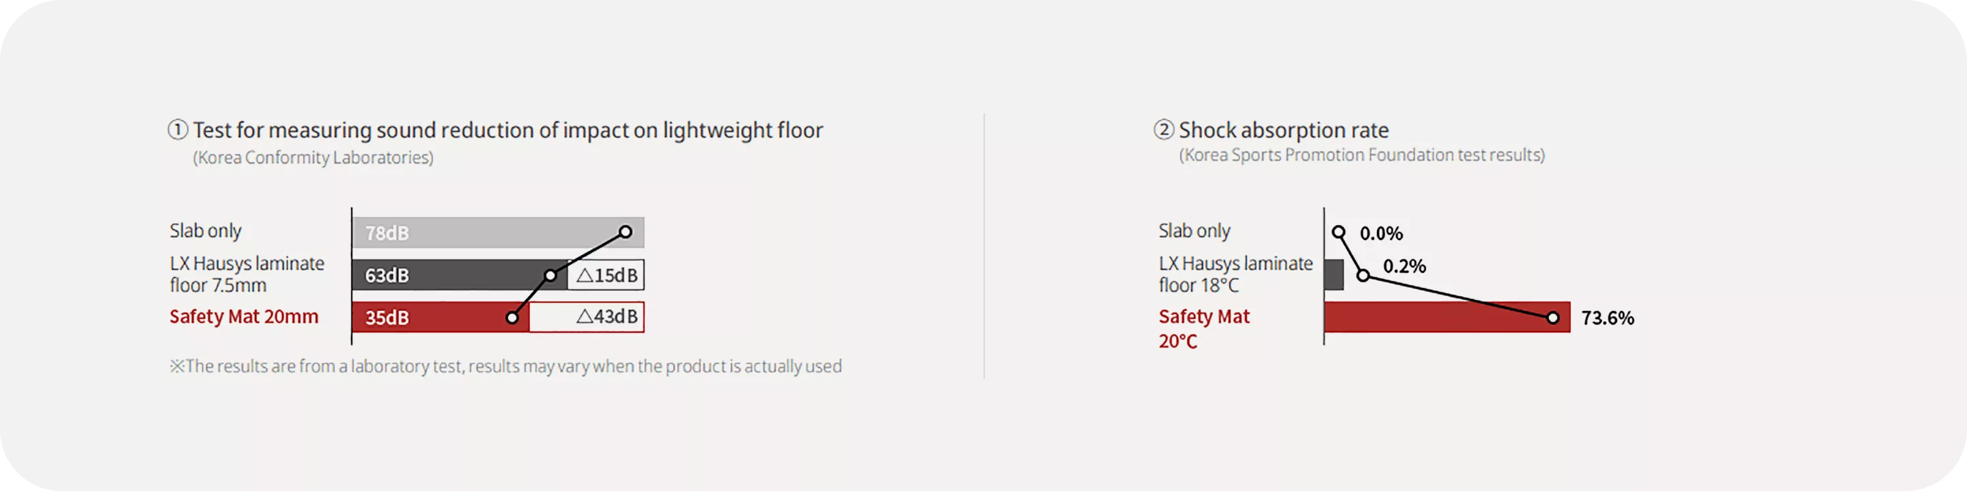1967x491 pixels.
Task: Select the data point on 63dB bar
Action: (x=550, y=276)
